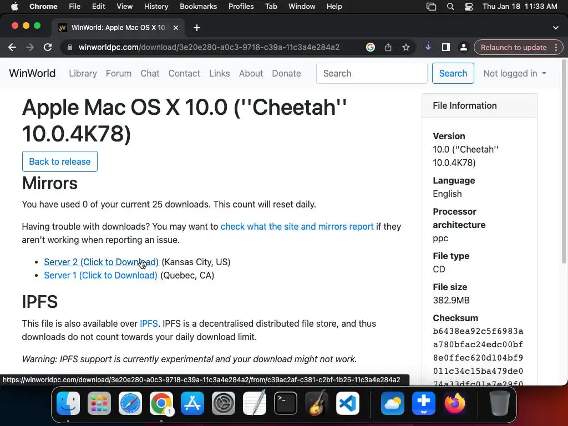
Task: Open Chrome File menu
Action: (75, 7)
